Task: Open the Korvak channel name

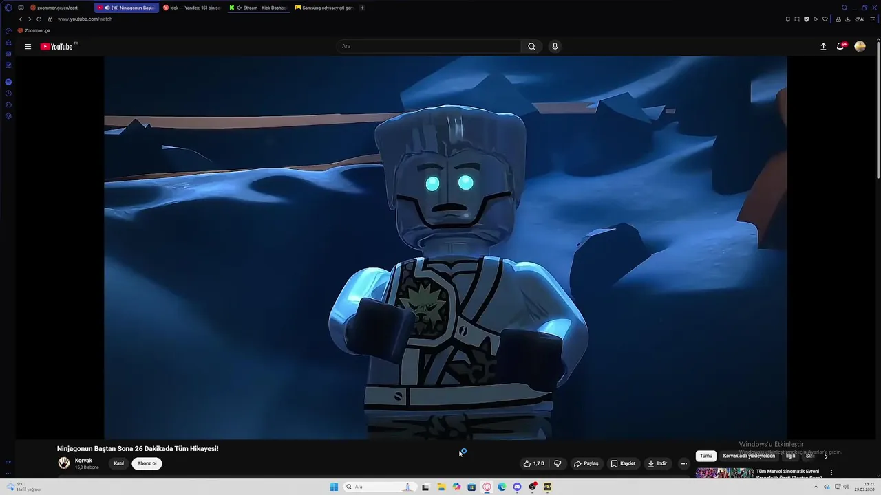Action: click(x=83, y=461)
